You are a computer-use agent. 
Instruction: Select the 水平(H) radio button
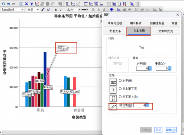coord(120,81)
